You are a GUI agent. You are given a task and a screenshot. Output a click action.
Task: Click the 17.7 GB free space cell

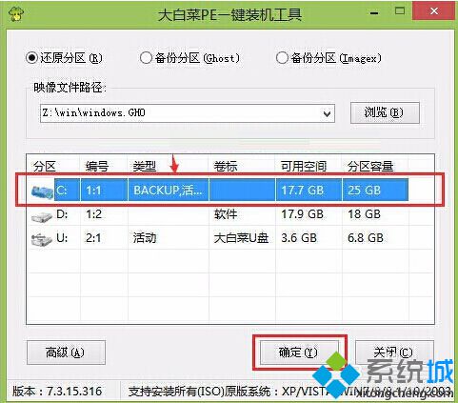tap(302, 191)
